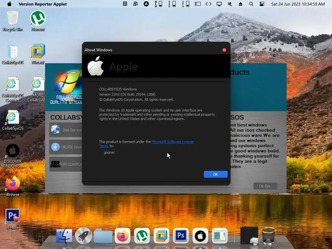This screenshot has width=332, height=249.
Task: Launch the virtual machine app in dock
Action: [x=161, y=236]
